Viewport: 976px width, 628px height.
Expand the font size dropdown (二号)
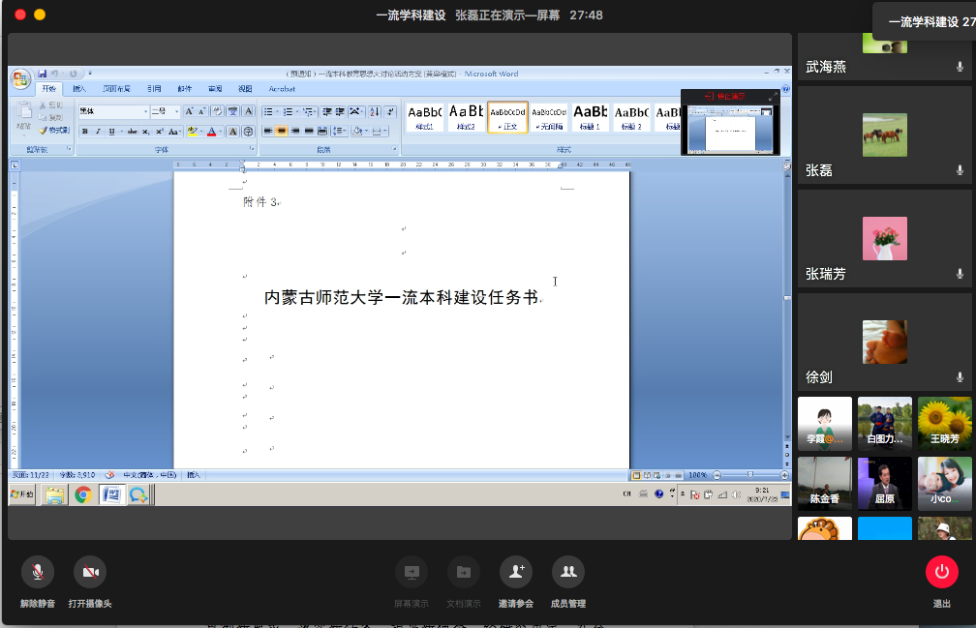point(175,111)
